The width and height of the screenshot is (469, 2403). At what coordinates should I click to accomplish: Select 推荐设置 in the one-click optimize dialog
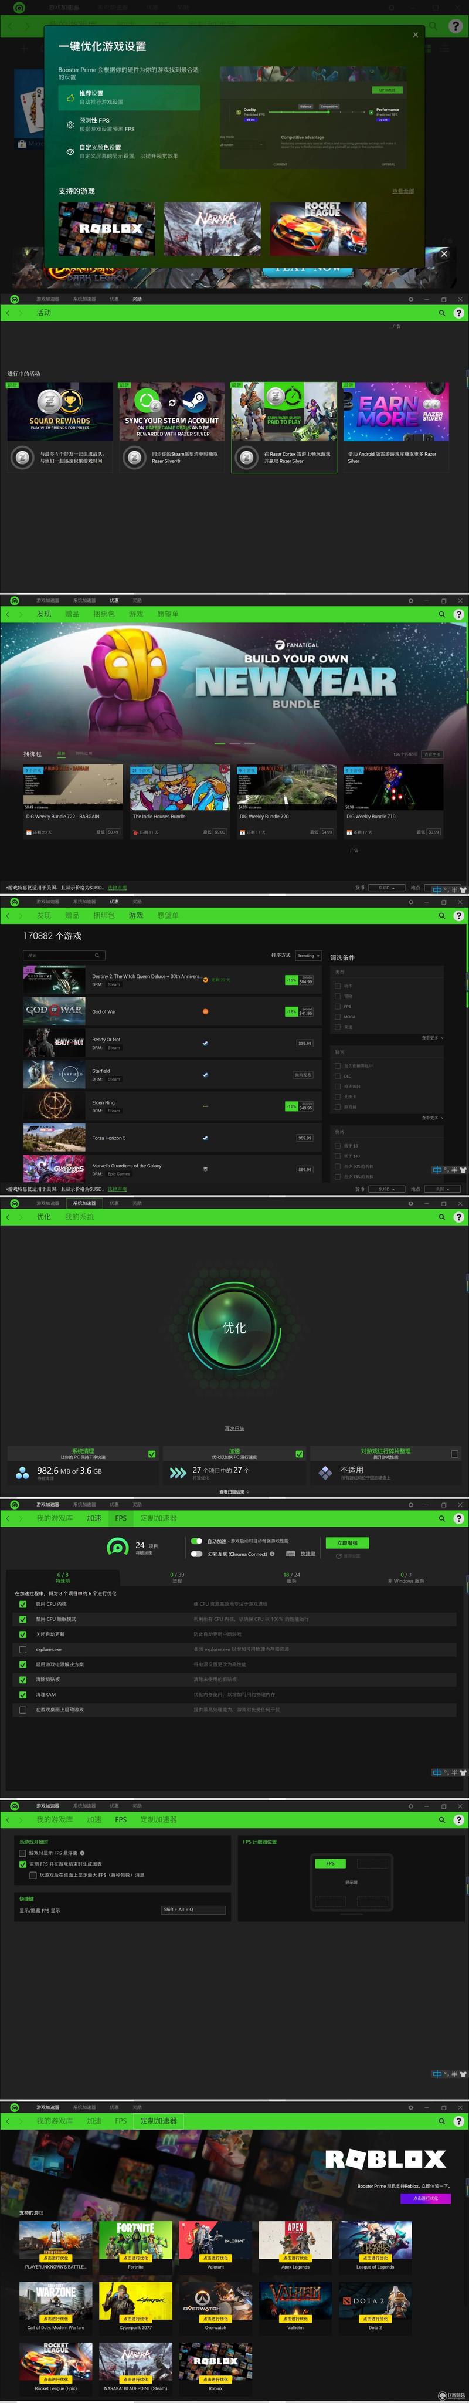point(128,97)
